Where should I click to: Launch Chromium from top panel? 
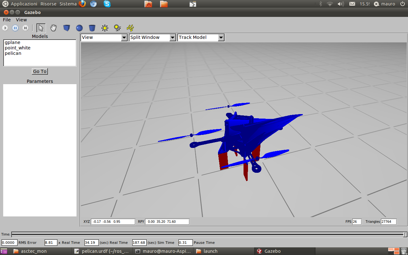(x=93, y=4)
